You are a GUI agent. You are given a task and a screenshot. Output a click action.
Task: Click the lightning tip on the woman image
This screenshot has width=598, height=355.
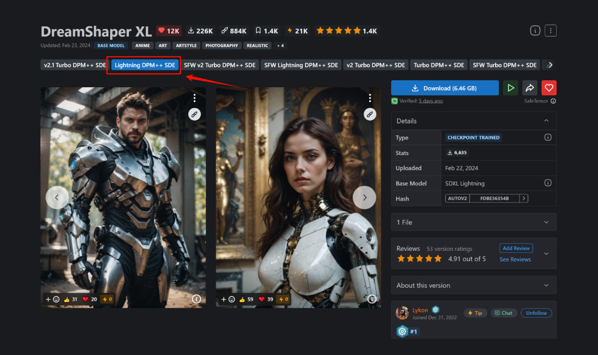283,299
